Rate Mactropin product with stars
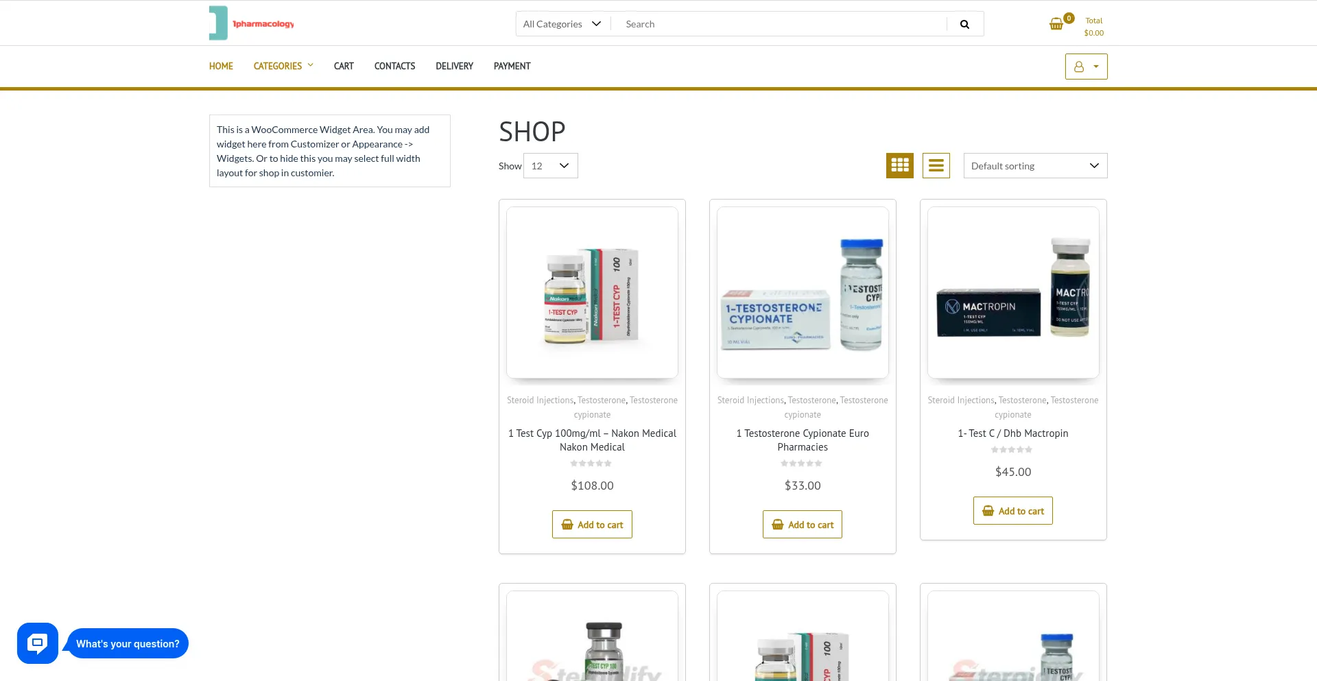The height and width of the screenshot is (681, 1317). (1012, 450)
